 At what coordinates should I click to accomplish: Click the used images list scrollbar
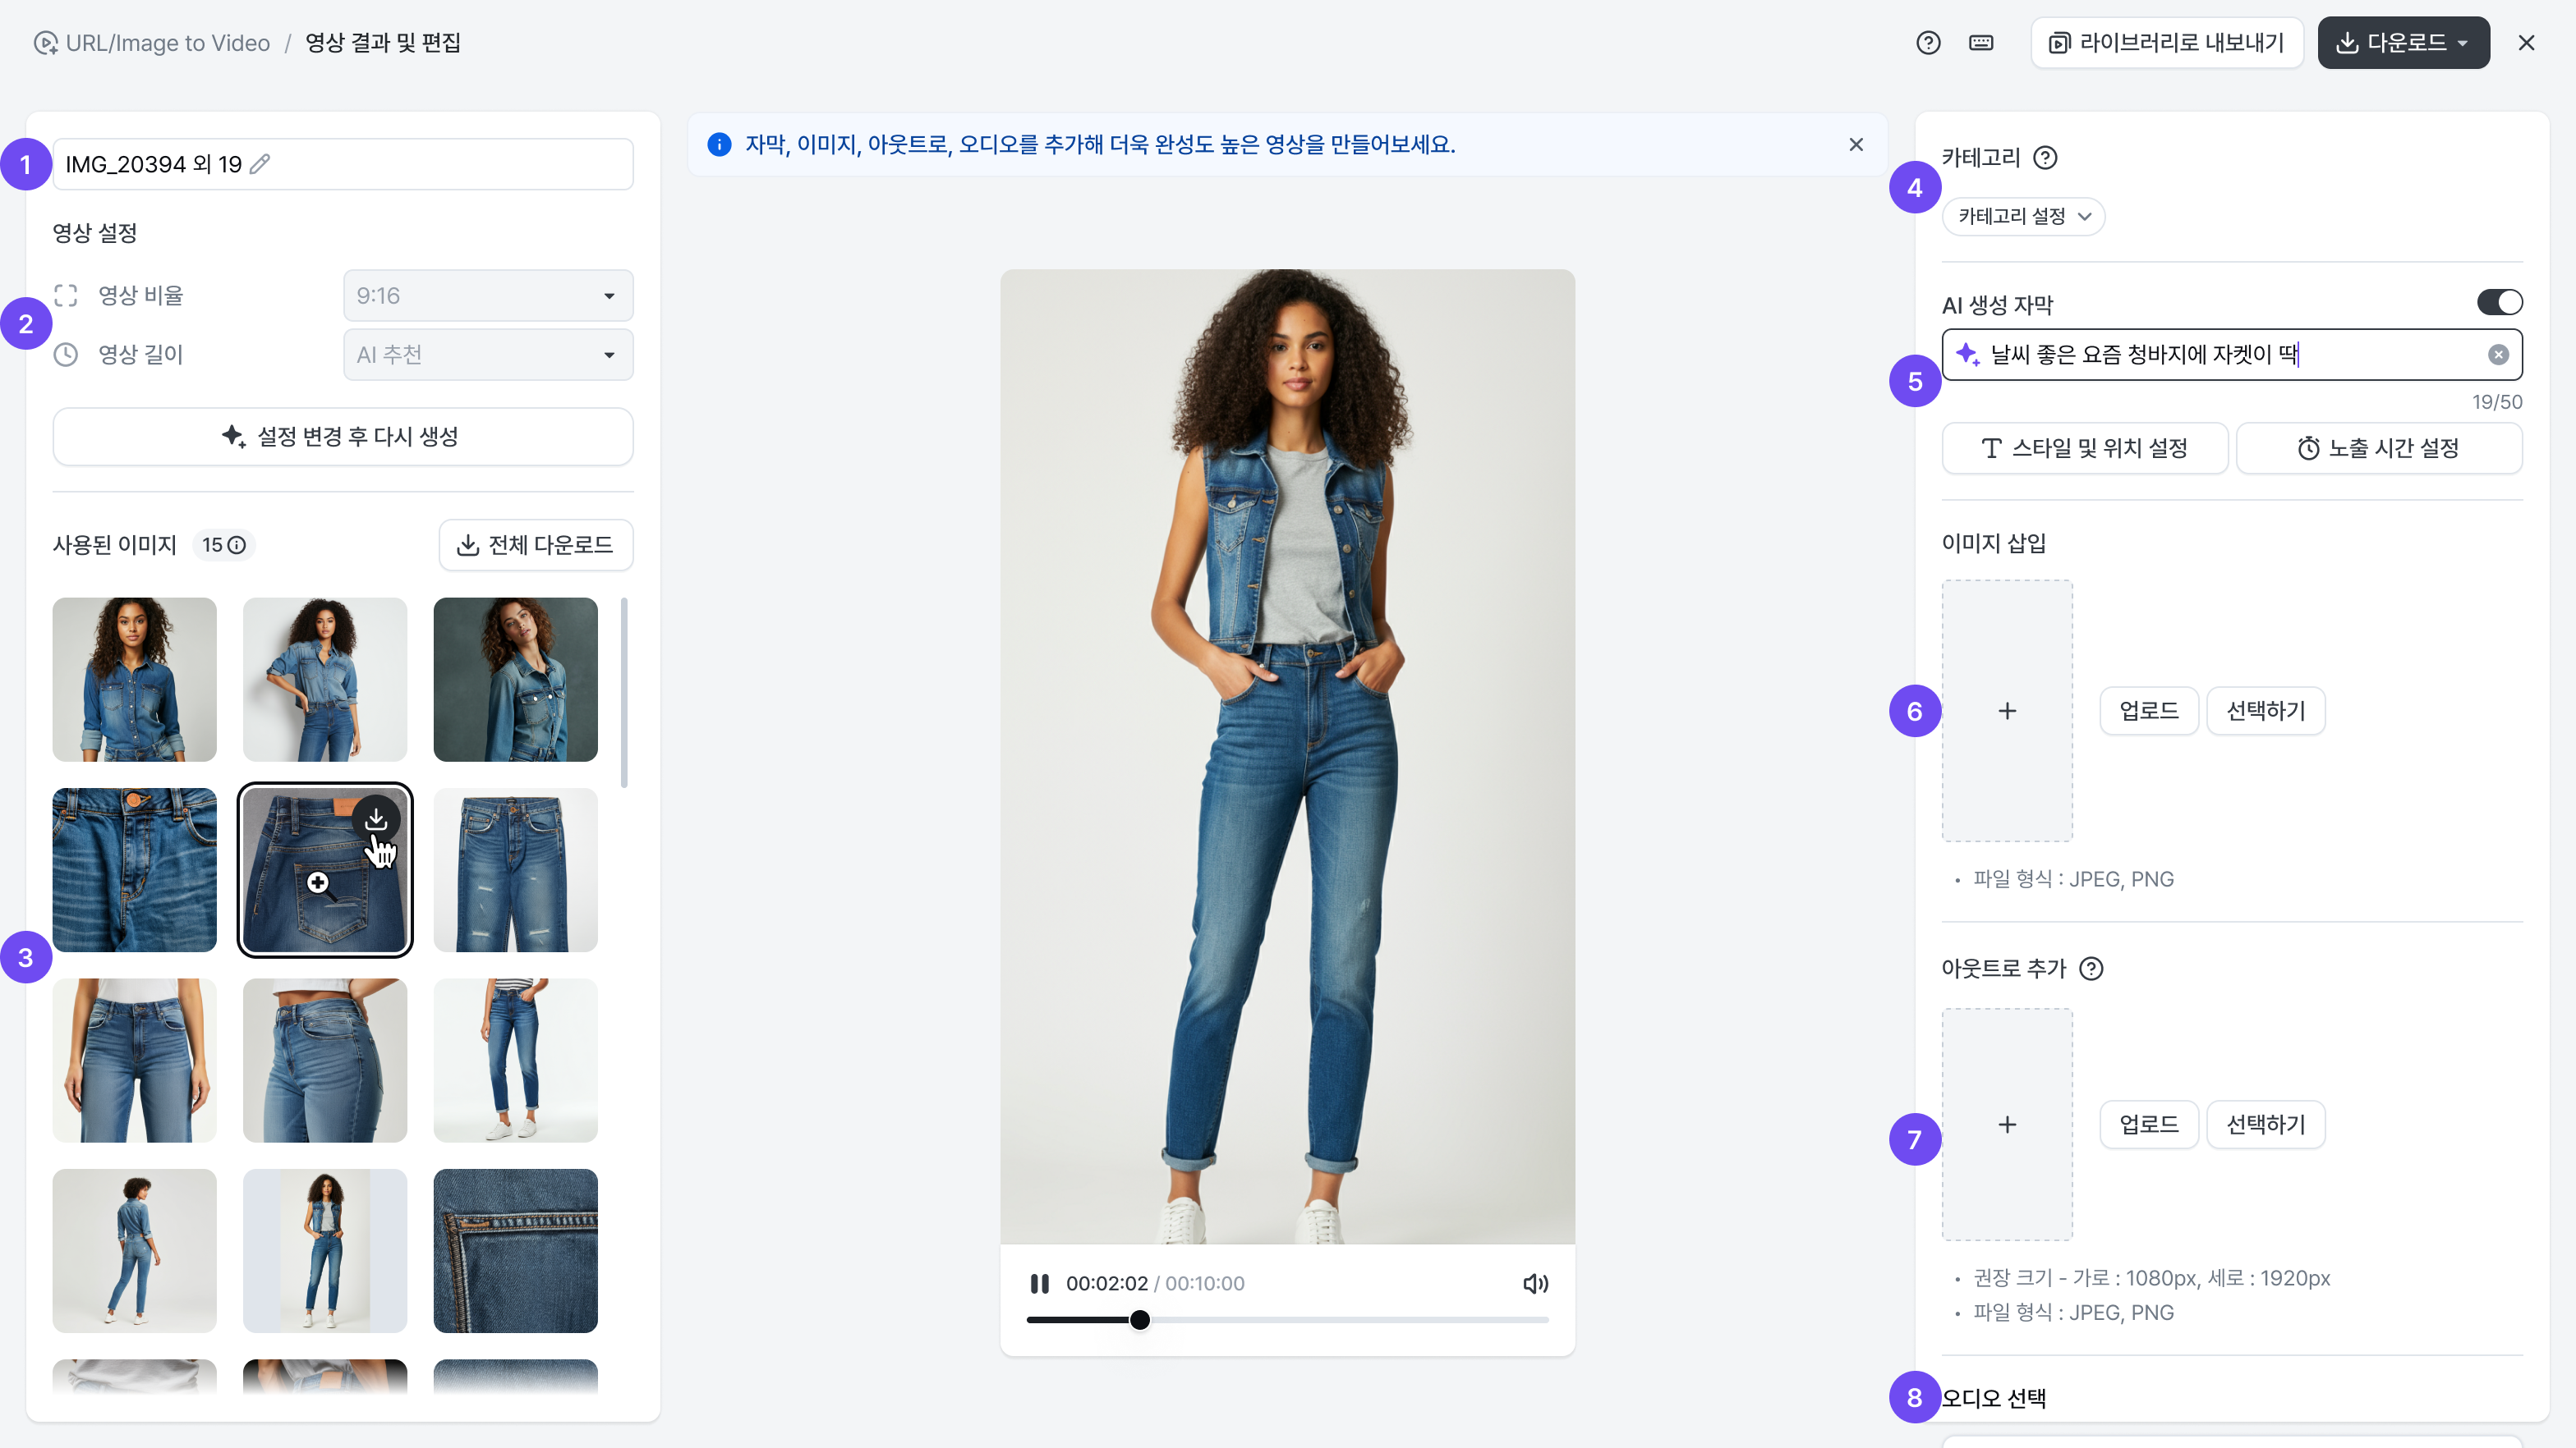(624, 693)
